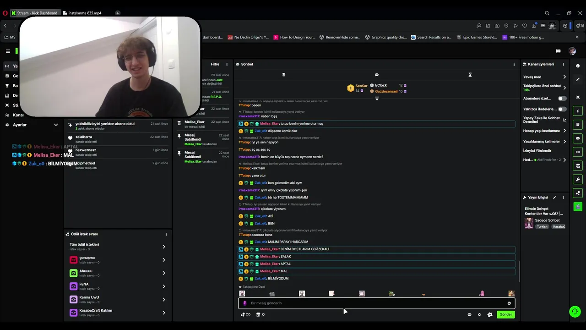Open Kanal Eylemleri three-dot menu
Viewport: 586px width, 330px height.
point(563,64)
